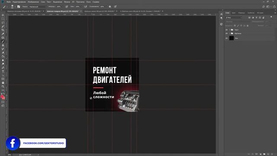Screen dimensions: 277x156
Task: Create a new group from panel bottom
Action: pyautogui.click(x=264, y=154)
